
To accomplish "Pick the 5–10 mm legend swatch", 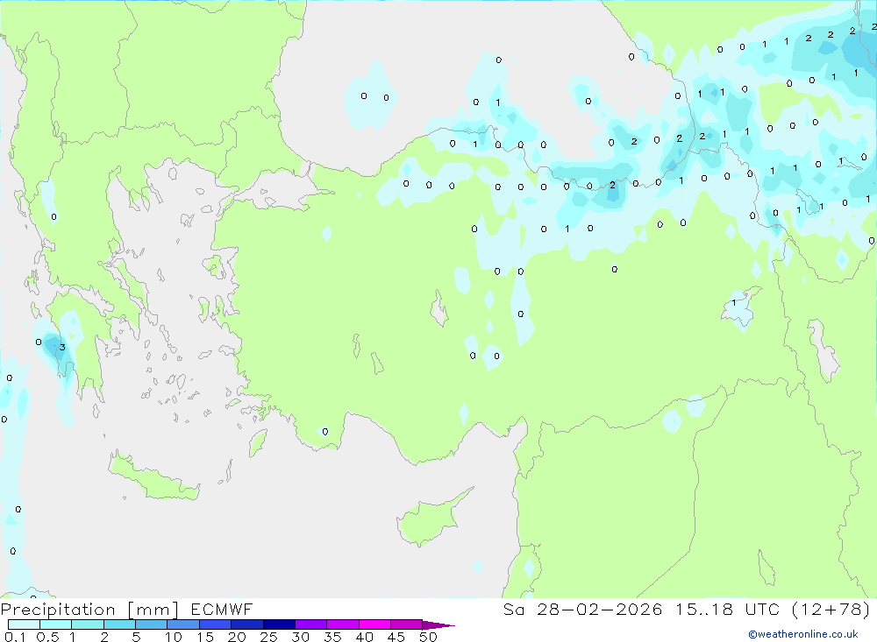I will (x=152, y=624).
